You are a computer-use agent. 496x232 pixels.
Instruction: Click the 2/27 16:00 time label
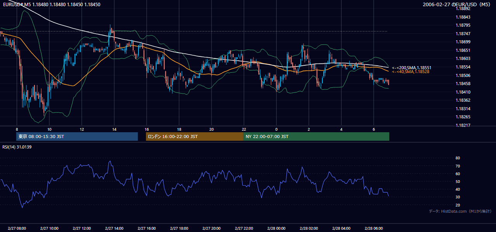click(x=146, y=228)
